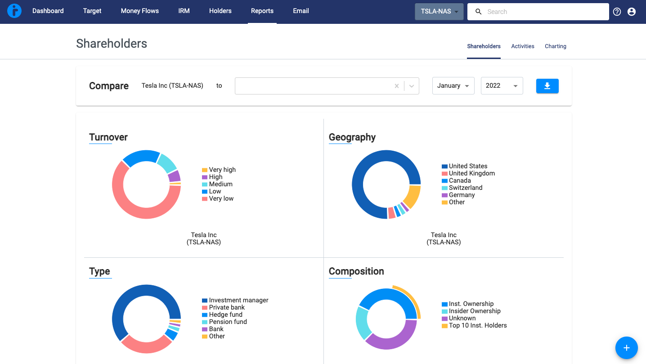Click Top 10 Inst. Holders color swatch

click(x=444, y=326)
